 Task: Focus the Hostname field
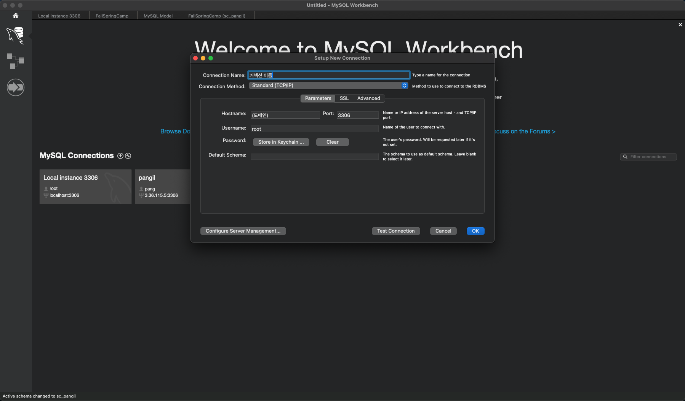point(285,115)
